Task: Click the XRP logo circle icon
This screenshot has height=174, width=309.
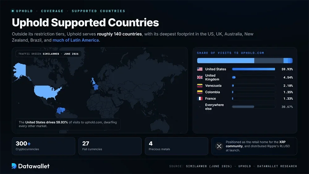Action: coord(219,146)
